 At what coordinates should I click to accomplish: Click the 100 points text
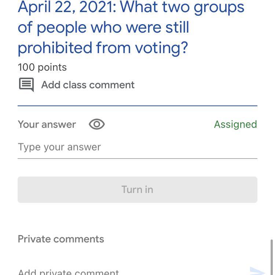click(42, 67)
